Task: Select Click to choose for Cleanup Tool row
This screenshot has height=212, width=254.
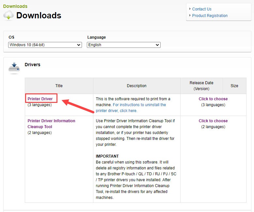Action: [x=213, y=121]
